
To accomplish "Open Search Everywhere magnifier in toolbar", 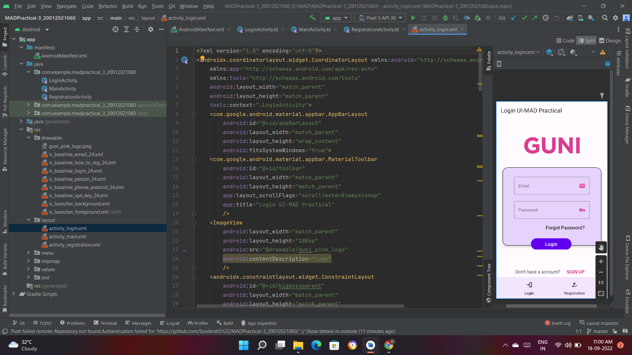I will 605,18.
